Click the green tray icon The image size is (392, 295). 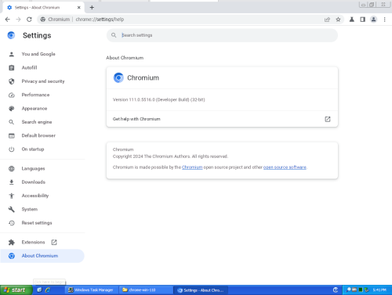pos(361,290)
